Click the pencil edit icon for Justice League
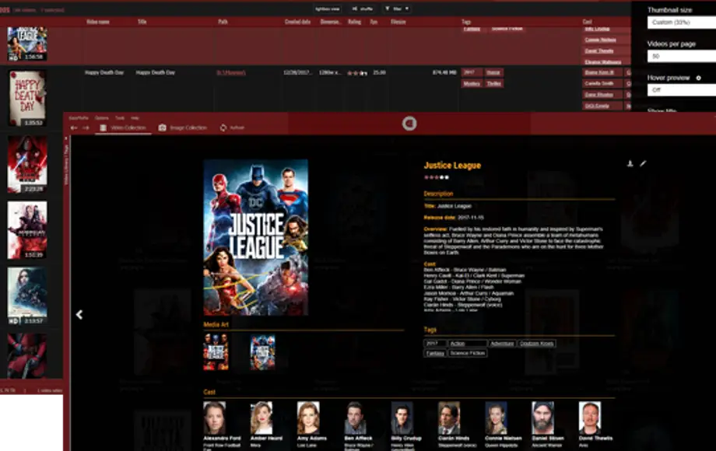The image size is (716, 451). (643, 164)
